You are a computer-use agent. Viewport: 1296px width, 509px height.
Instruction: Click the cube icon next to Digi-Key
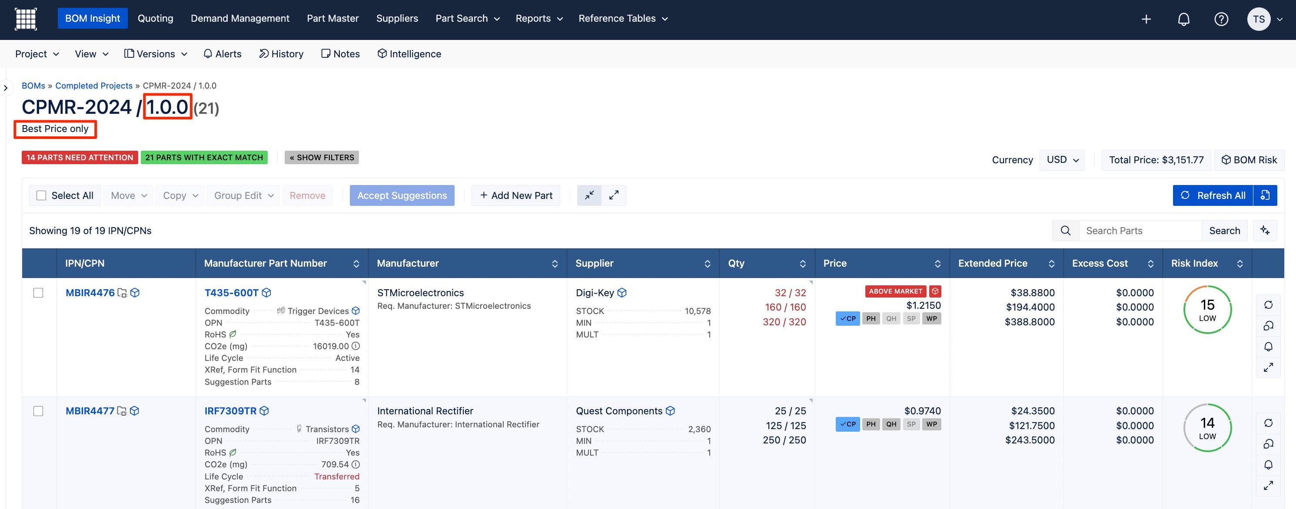coord(622,292)
